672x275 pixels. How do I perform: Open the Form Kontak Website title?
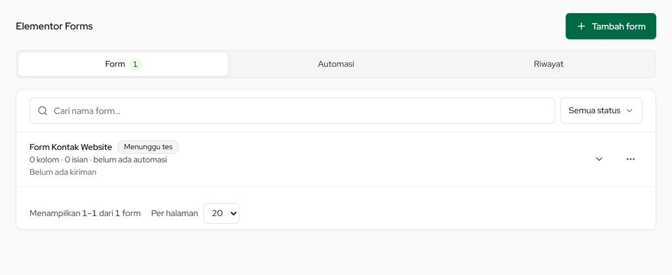(x=71, y=147)
